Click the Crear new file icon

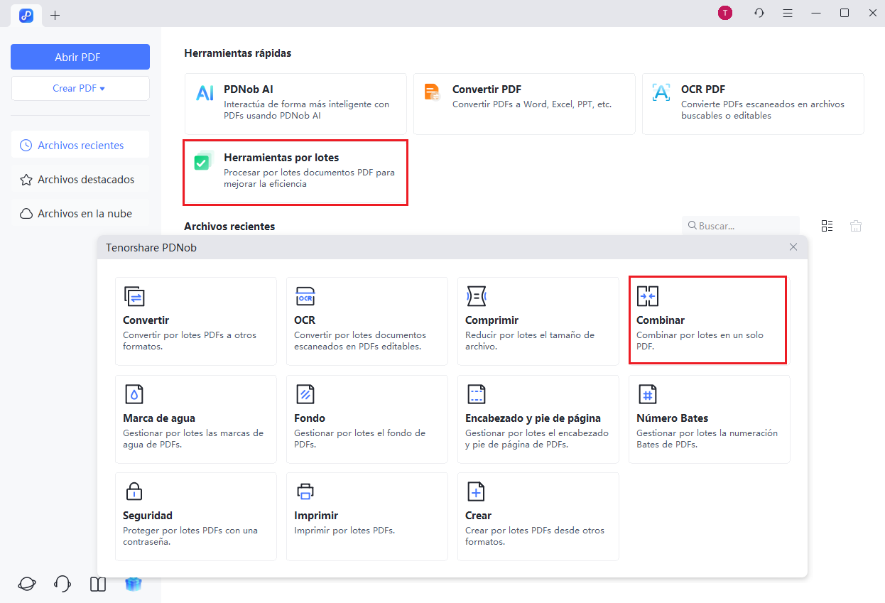click(x=476, y=491)
